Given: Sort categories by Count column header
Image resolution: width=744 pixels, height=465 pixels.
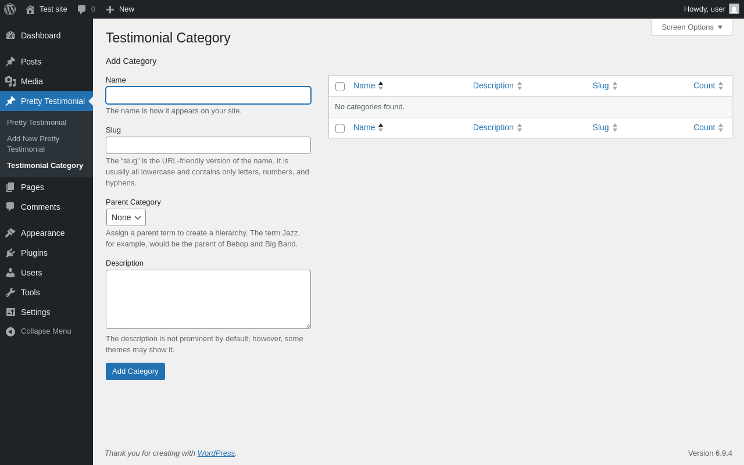Looking at the screenshot, I should click(704, 85).
